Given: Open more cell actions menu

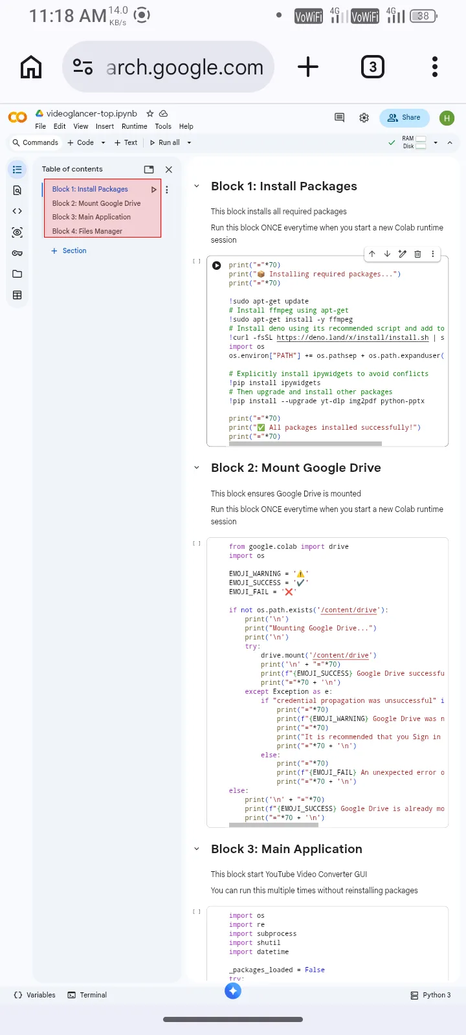Looking at the screenshot, I should [433, 254].
